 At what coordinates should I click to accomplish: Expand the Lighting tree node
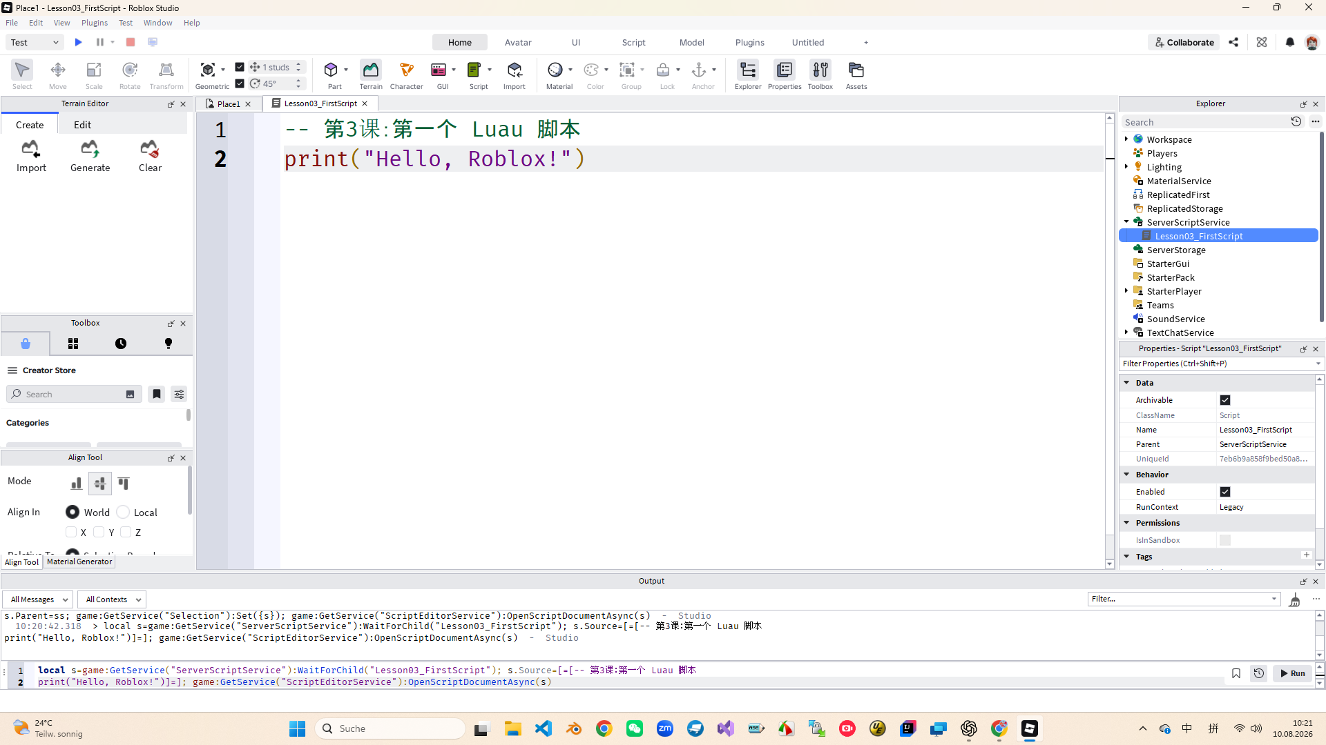[x=1126, y=166]
